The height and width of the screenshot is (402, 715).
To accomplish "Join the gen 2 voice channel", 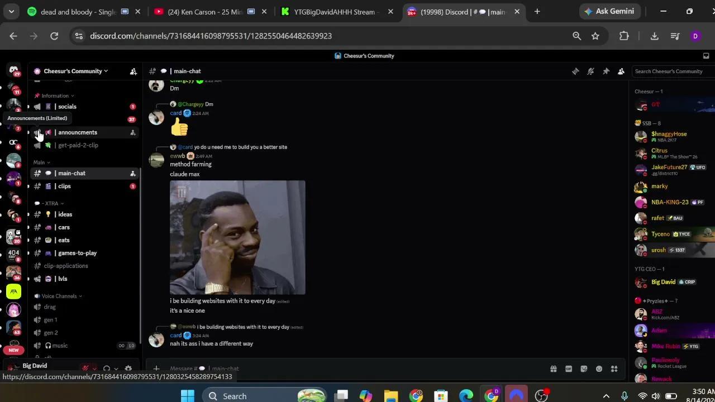I will pyautogui.click(x=84, y=333).
